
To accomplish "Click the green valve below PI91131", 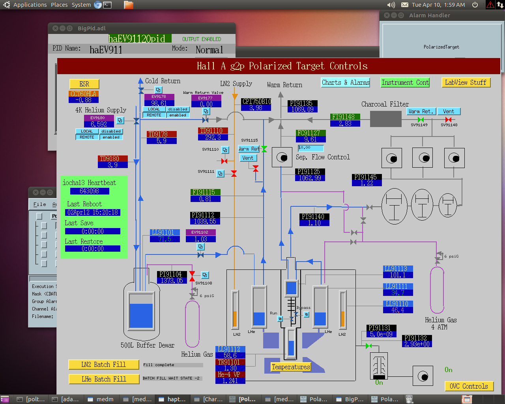I will (368, 346).
